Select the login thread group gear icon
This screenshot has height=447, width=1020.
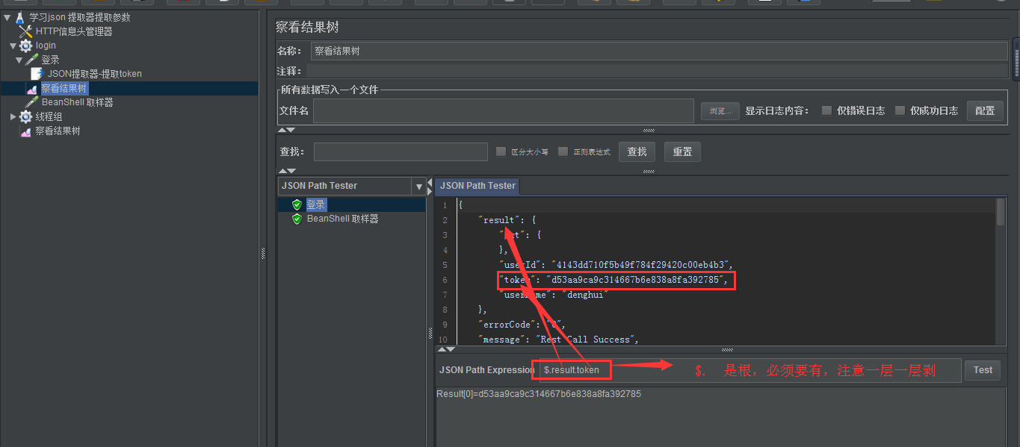(25, 45)
